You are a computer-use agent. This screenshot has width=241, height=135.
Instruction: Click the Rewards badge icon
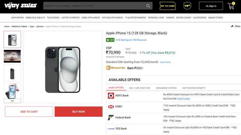click(x=108, y=68)
